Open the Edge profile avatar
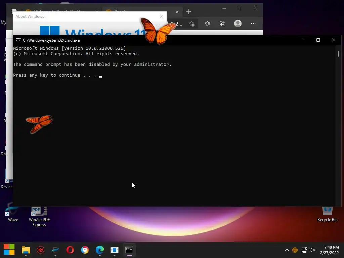344x258 pixels. 238,24
